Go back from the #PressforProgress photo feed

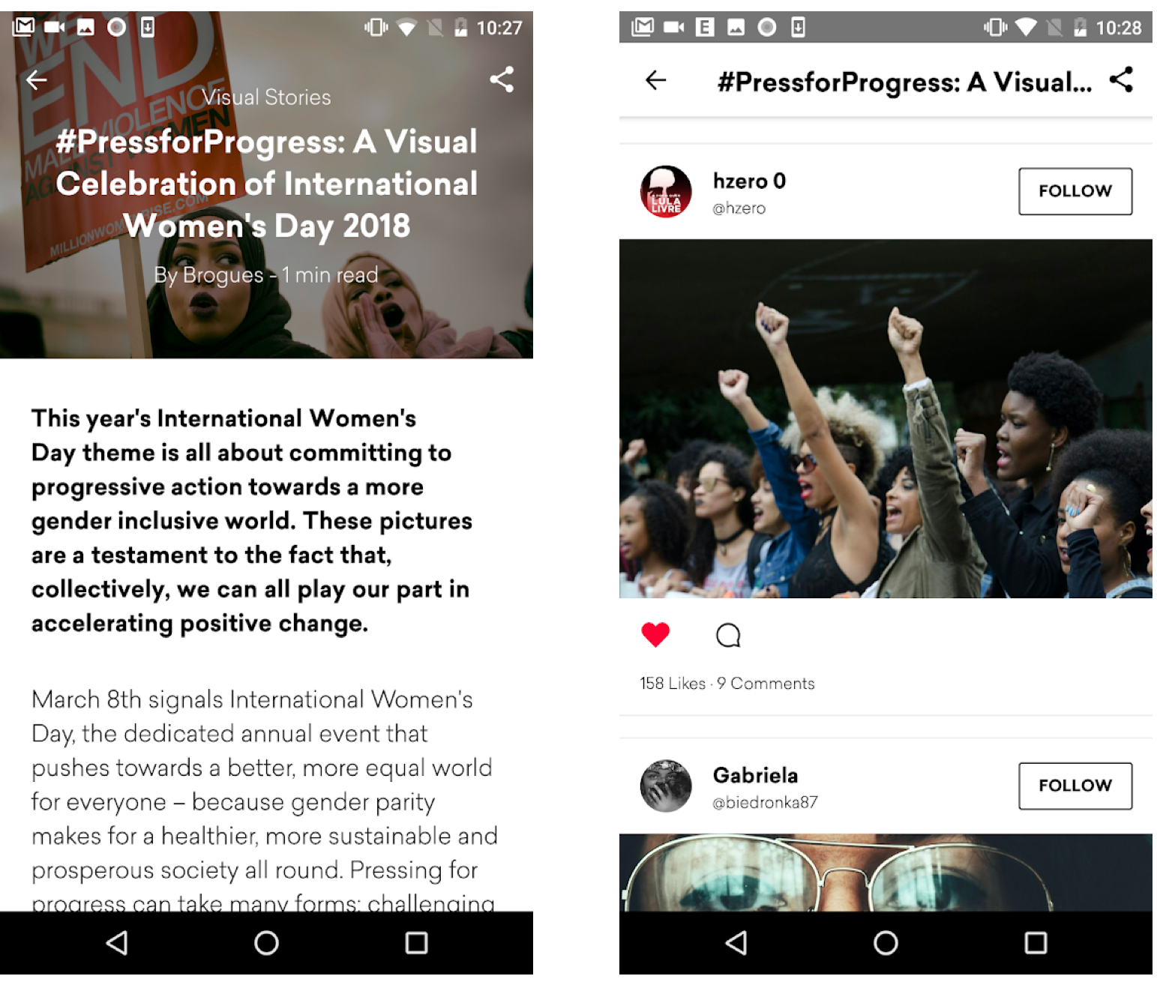coord(655,80)
